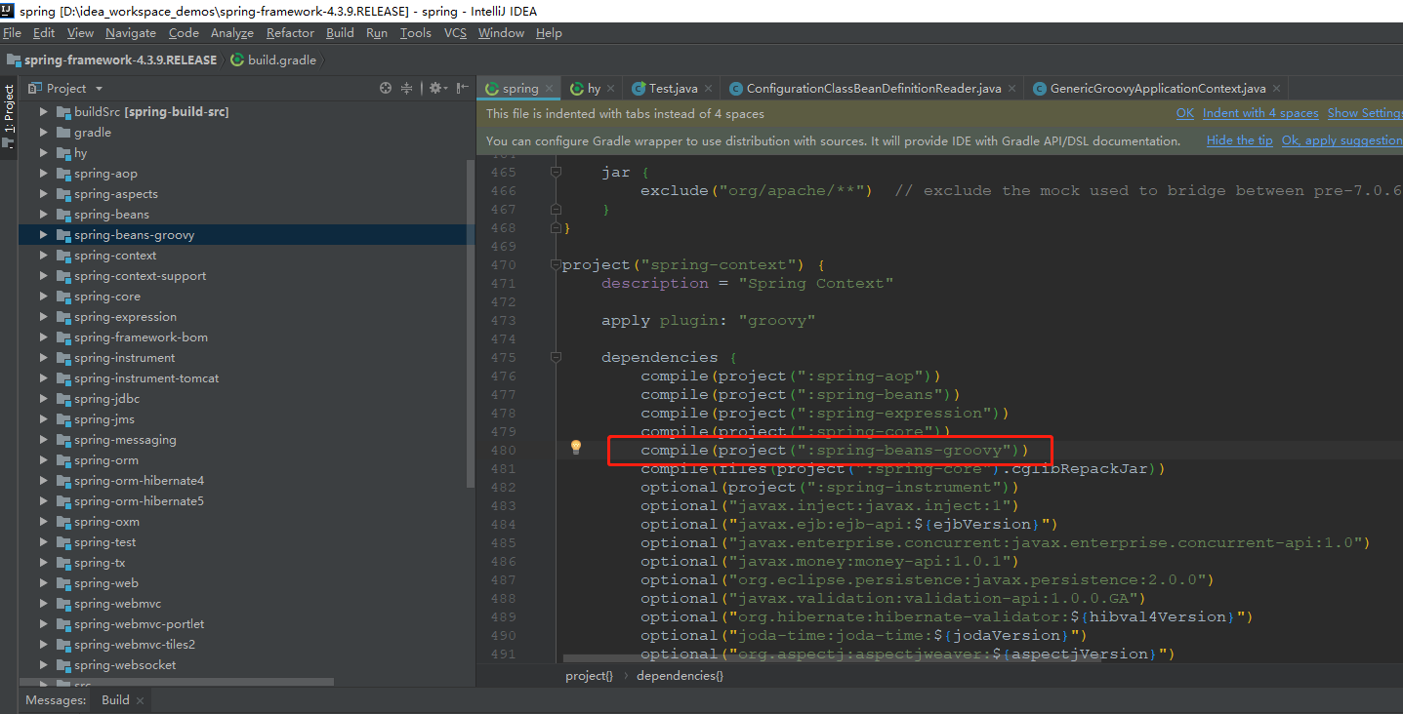
Task: Select the spring-webmvc-portlet tree item
Action: click(140, 624)
